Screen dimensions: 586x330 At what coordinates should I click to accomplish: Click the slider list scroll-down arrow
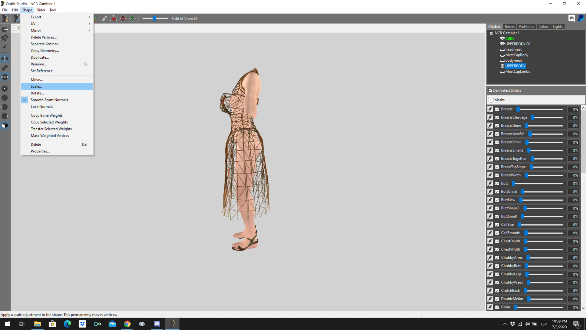point(583,308)
